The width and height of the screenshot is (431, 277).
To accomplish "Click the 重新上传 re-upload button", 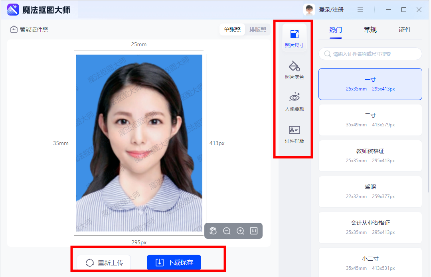I will (103, 262).
